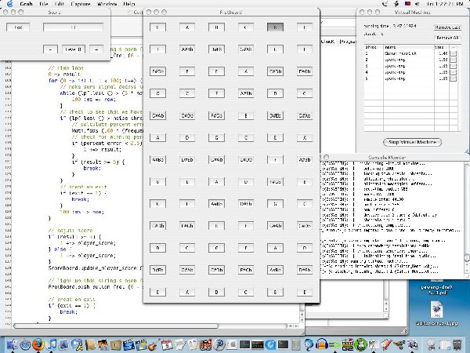470x353 pixels.
Task: Launch Terminal from the Dock
Action: [x=283, y=344]
